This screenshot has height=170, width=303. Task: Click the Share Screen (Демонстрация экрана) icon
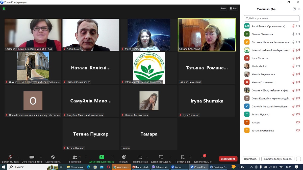point(102,157)
